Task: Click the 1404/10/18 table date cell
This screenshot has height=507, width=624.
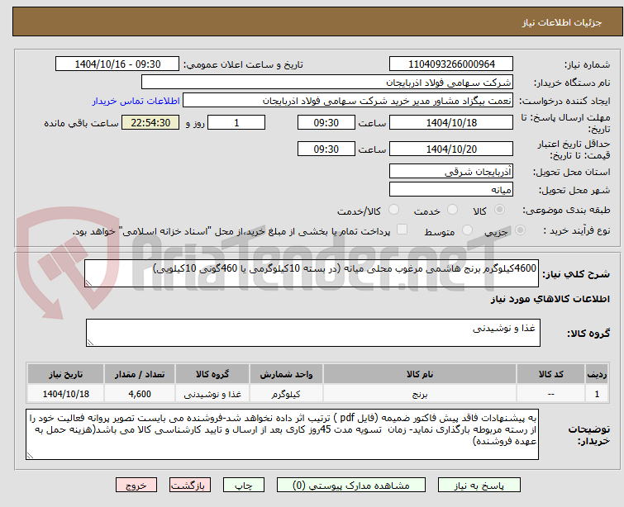Action: pyautogui.click(x=65, y=394)
